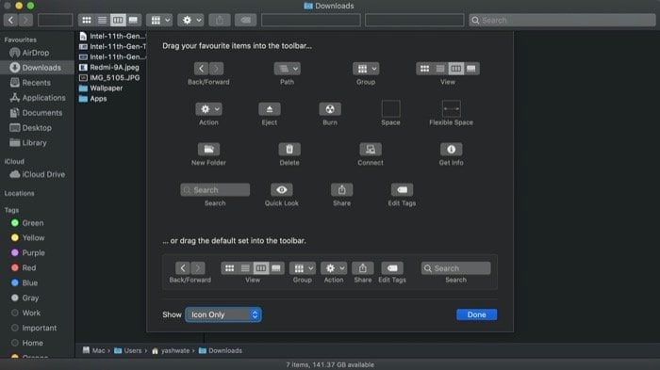Select the Quick Look eye icon
This screenshot has height=370, width=660.
[282, 189]
